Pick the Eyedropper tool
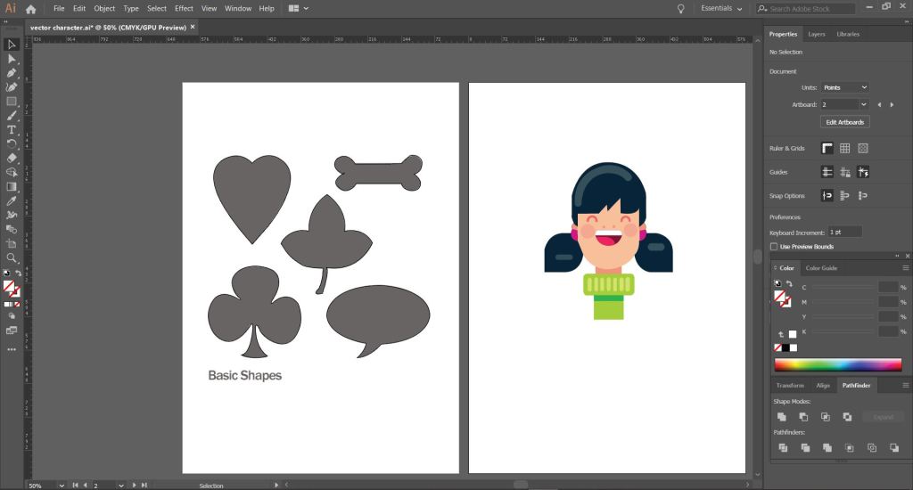Viewport: 913px width, 490px height. pyautogui.click(x=12, y=200)
